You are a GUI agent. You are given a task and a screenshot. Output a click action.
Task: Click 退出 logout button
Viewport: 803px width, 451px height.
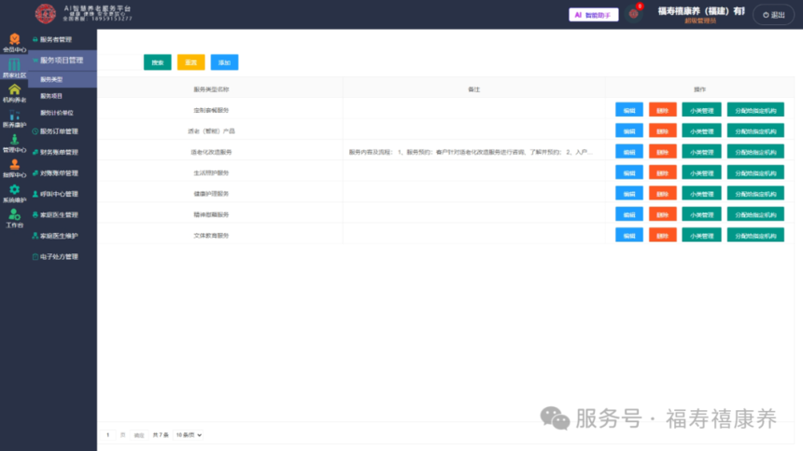[773, 15]
